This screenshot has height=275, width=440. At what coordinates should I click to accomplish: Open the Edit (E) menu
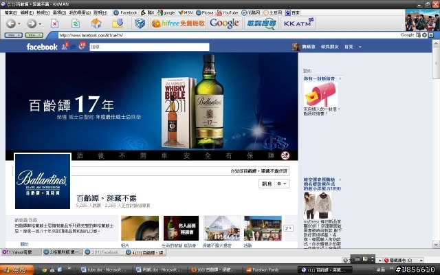pos(27,12)
